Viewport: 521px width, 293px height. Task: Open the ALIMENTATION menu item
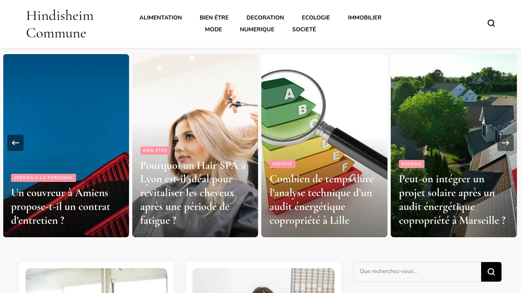click(161, 17)
